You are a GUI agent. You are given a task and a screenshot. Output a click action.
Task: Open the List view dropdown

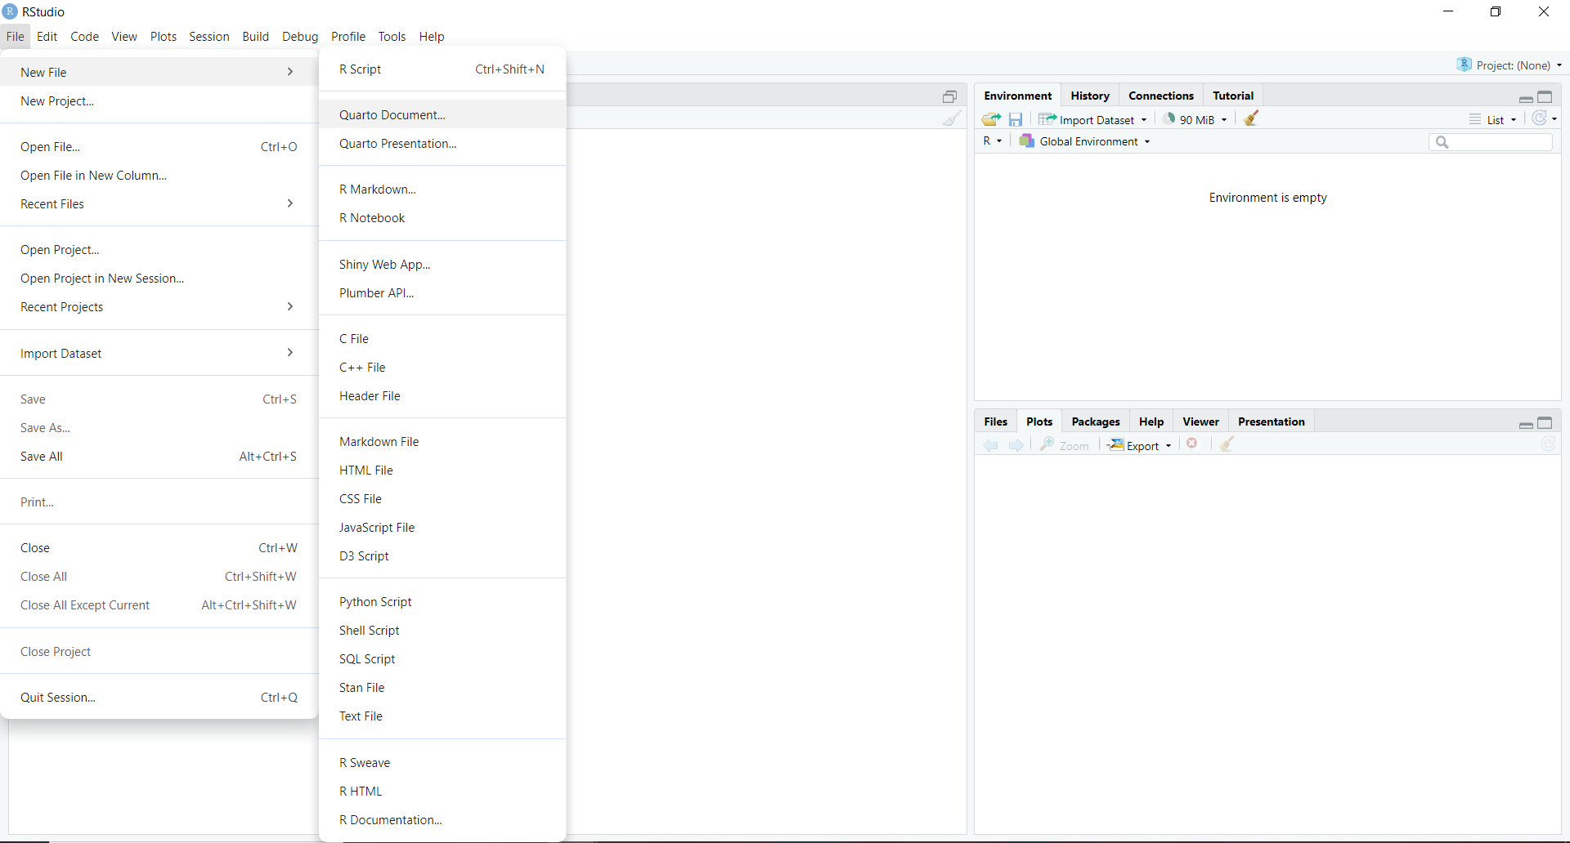(x=1493, y=119)
